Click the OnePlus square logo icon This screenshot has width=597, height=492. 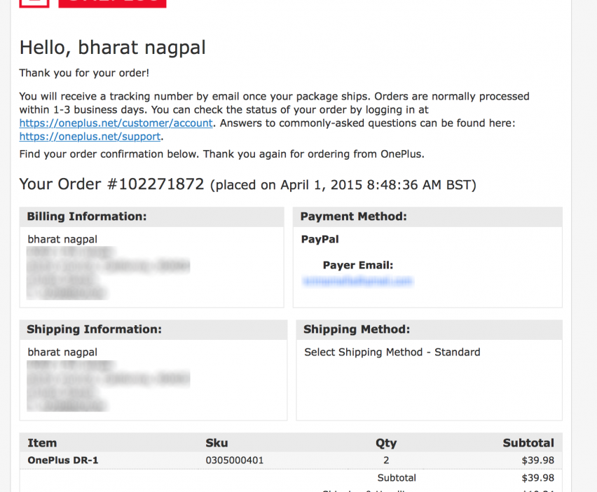(x=34, y=3)
